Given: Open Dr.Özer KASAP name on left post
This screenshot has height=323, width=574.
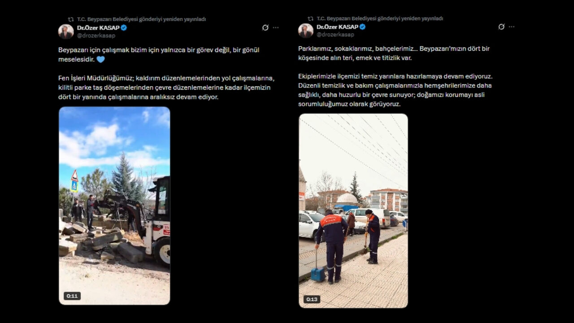Looking at the screenshot, I should [98, 27].
